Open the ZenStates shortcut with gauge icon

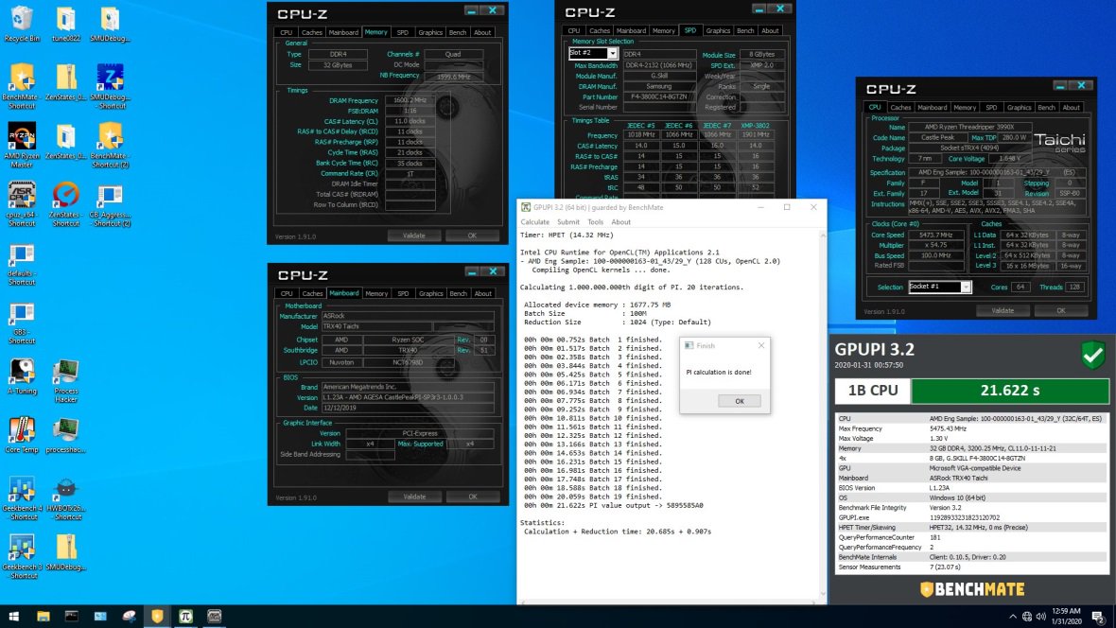click(66, 199)
